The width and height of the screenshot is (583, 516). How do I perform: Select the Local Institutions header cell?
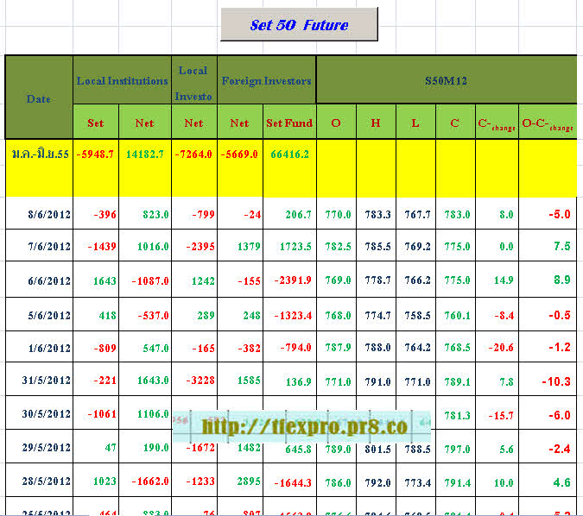coord(122,80)
